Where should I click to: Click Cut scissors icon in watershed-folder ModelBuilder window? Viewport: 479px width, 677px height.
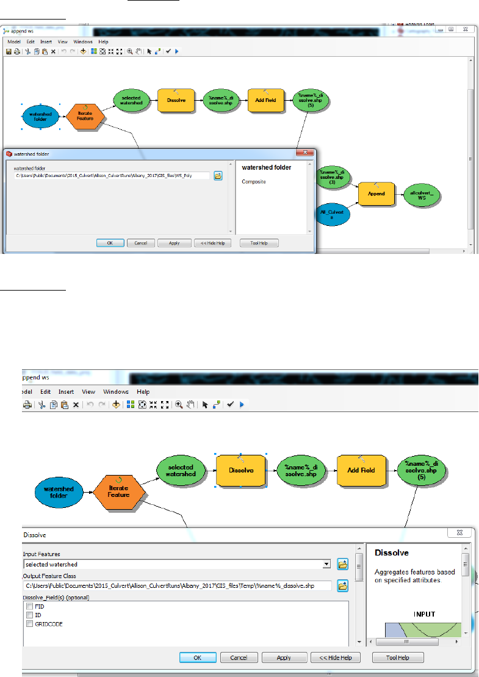[27, 51]
